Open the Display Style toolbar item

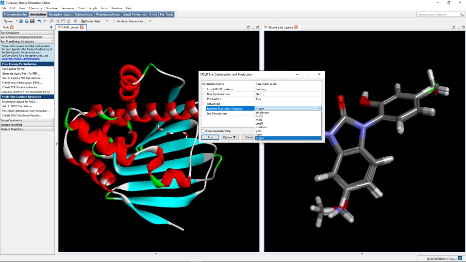92,21
